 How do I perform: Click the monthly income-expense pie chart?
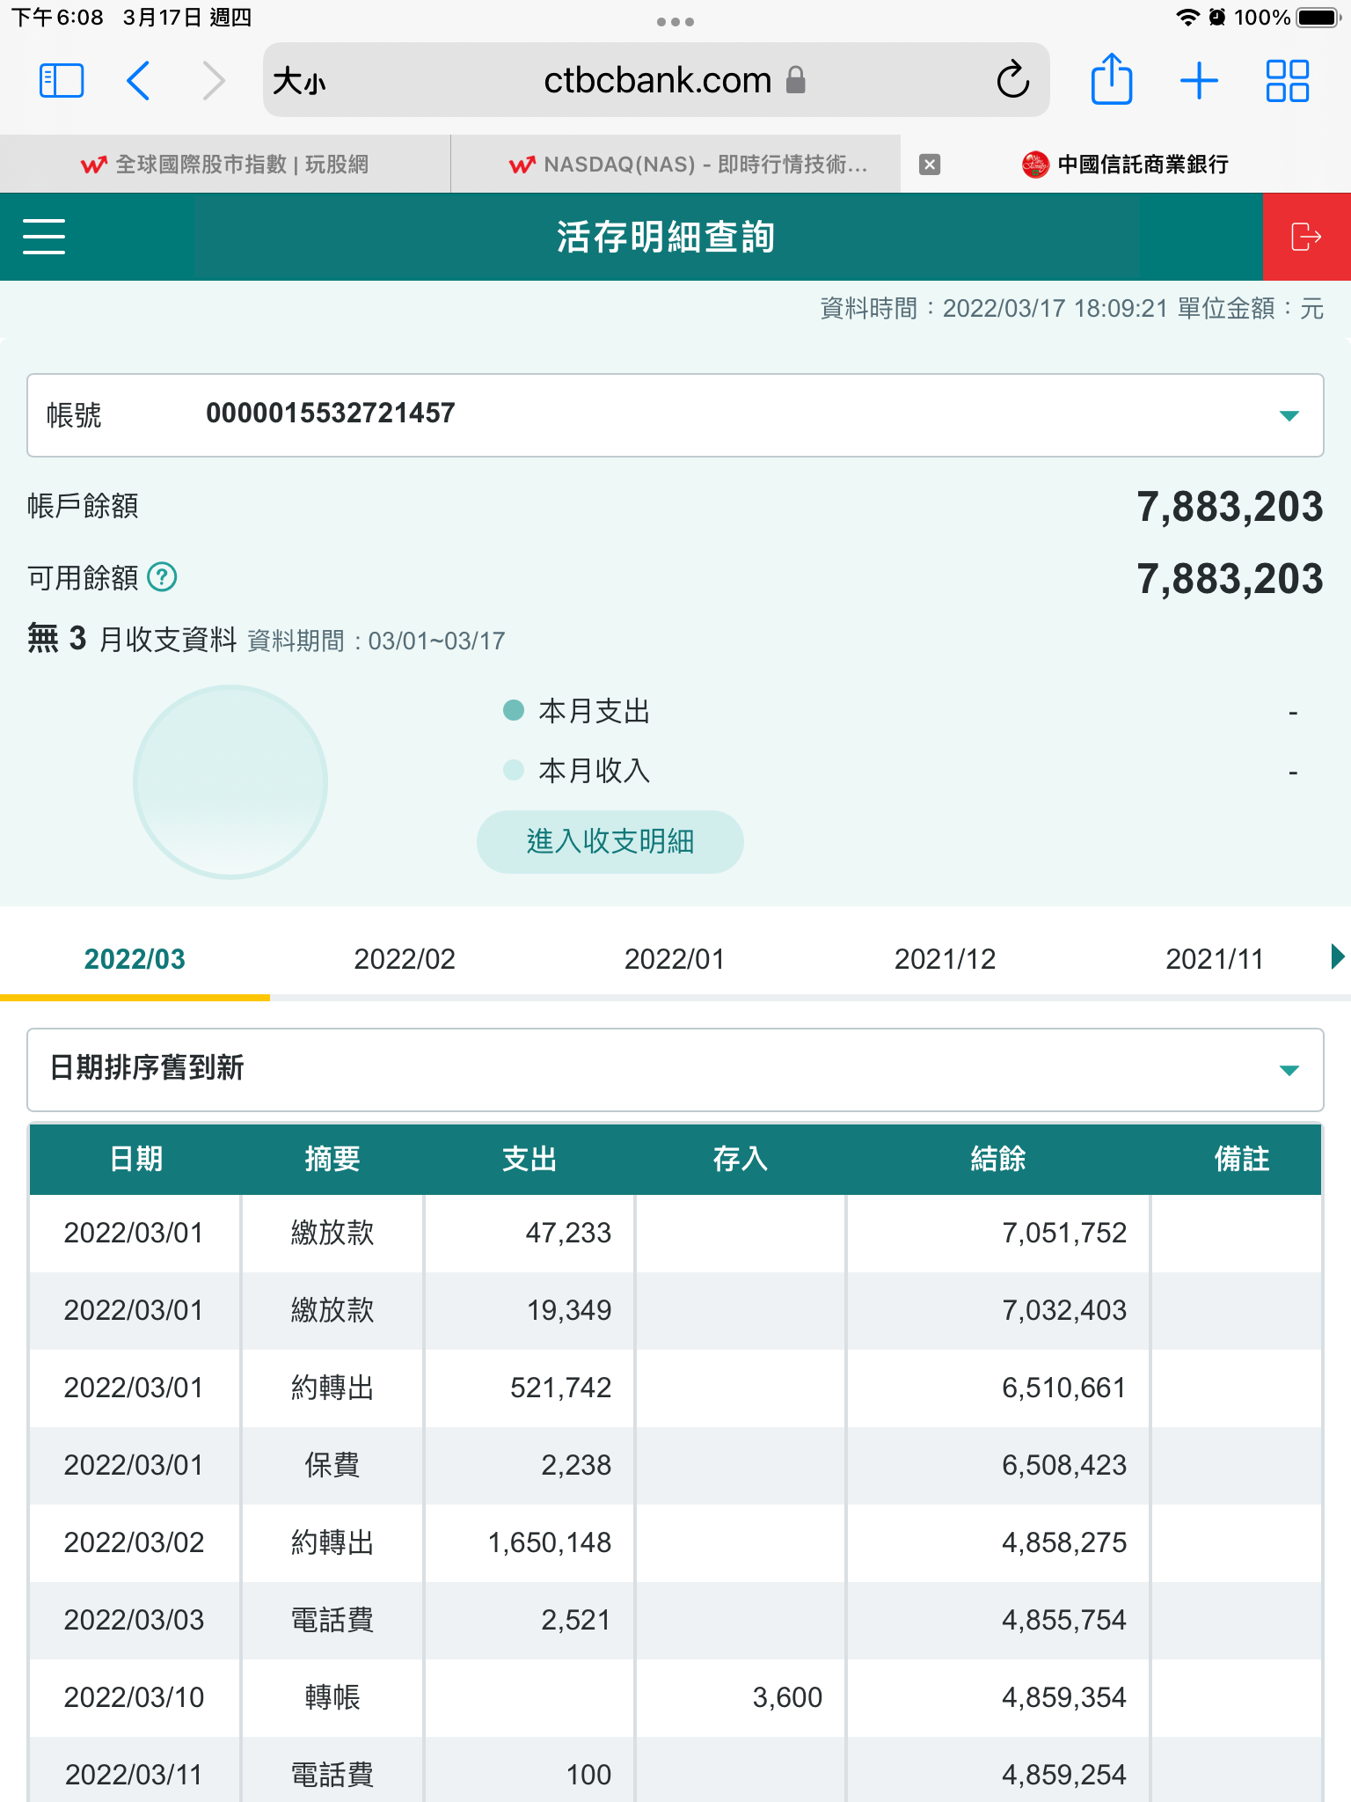click(230, 782)
